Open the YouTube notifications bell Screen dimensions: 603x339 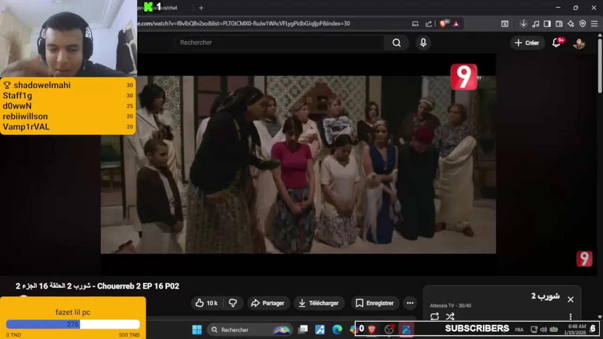557,43
